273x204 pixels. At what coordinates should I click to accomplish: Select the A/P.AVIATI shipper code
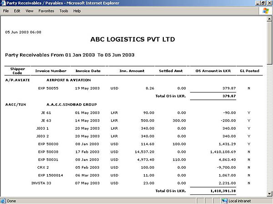(x=17, y=80)
